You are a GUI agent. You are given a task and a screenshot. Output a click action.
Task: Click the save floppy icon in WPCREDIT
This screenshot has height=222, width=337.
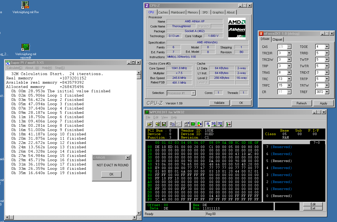coord(164,124)
